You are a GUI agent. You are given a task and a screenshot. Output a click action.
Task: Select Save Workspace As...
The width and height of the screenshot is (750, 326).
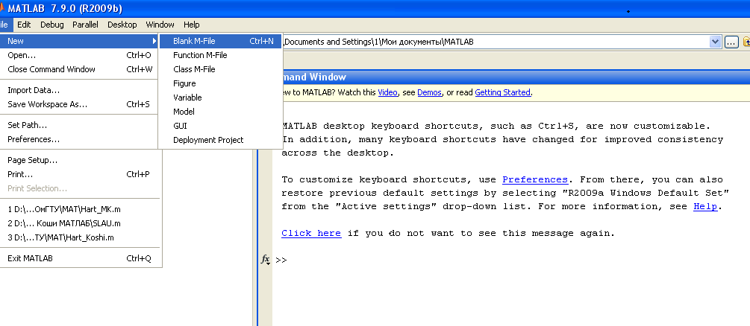[79, 104]
